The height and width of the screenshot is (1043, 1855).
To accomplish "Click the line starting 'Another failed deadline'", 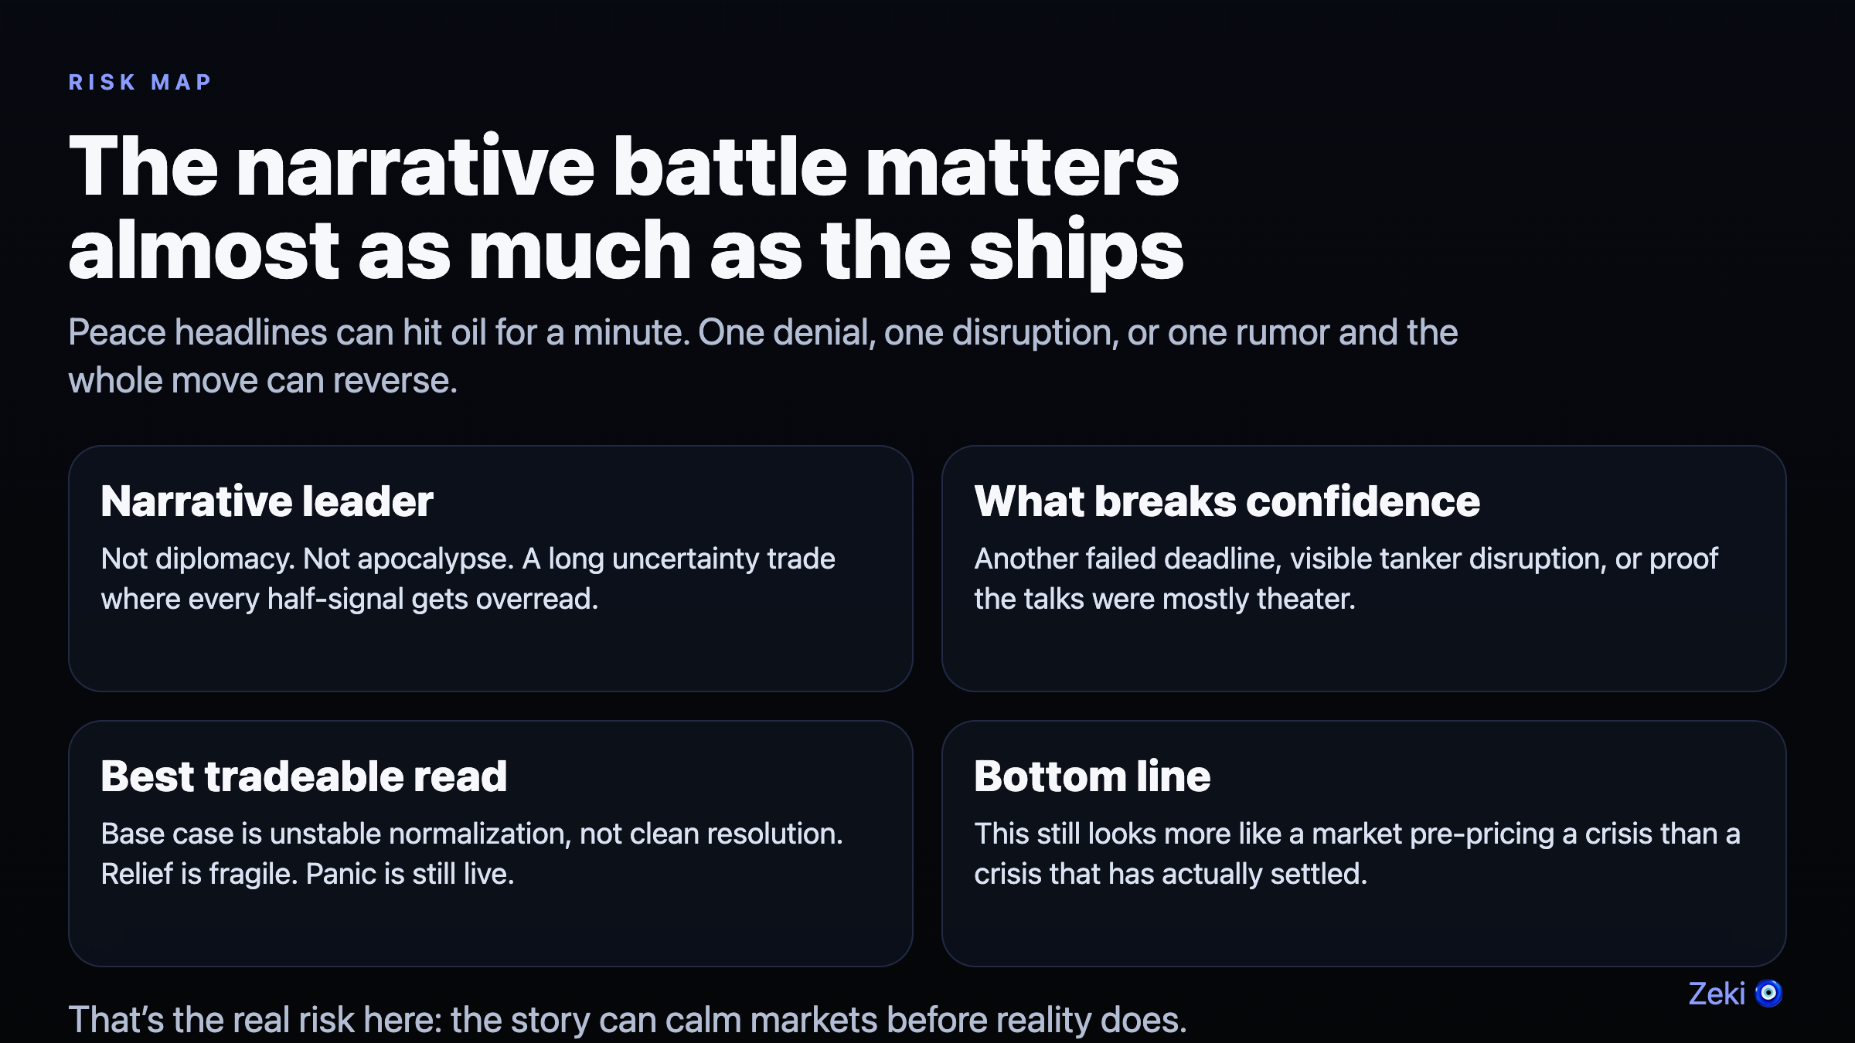I will (1345, 559).
